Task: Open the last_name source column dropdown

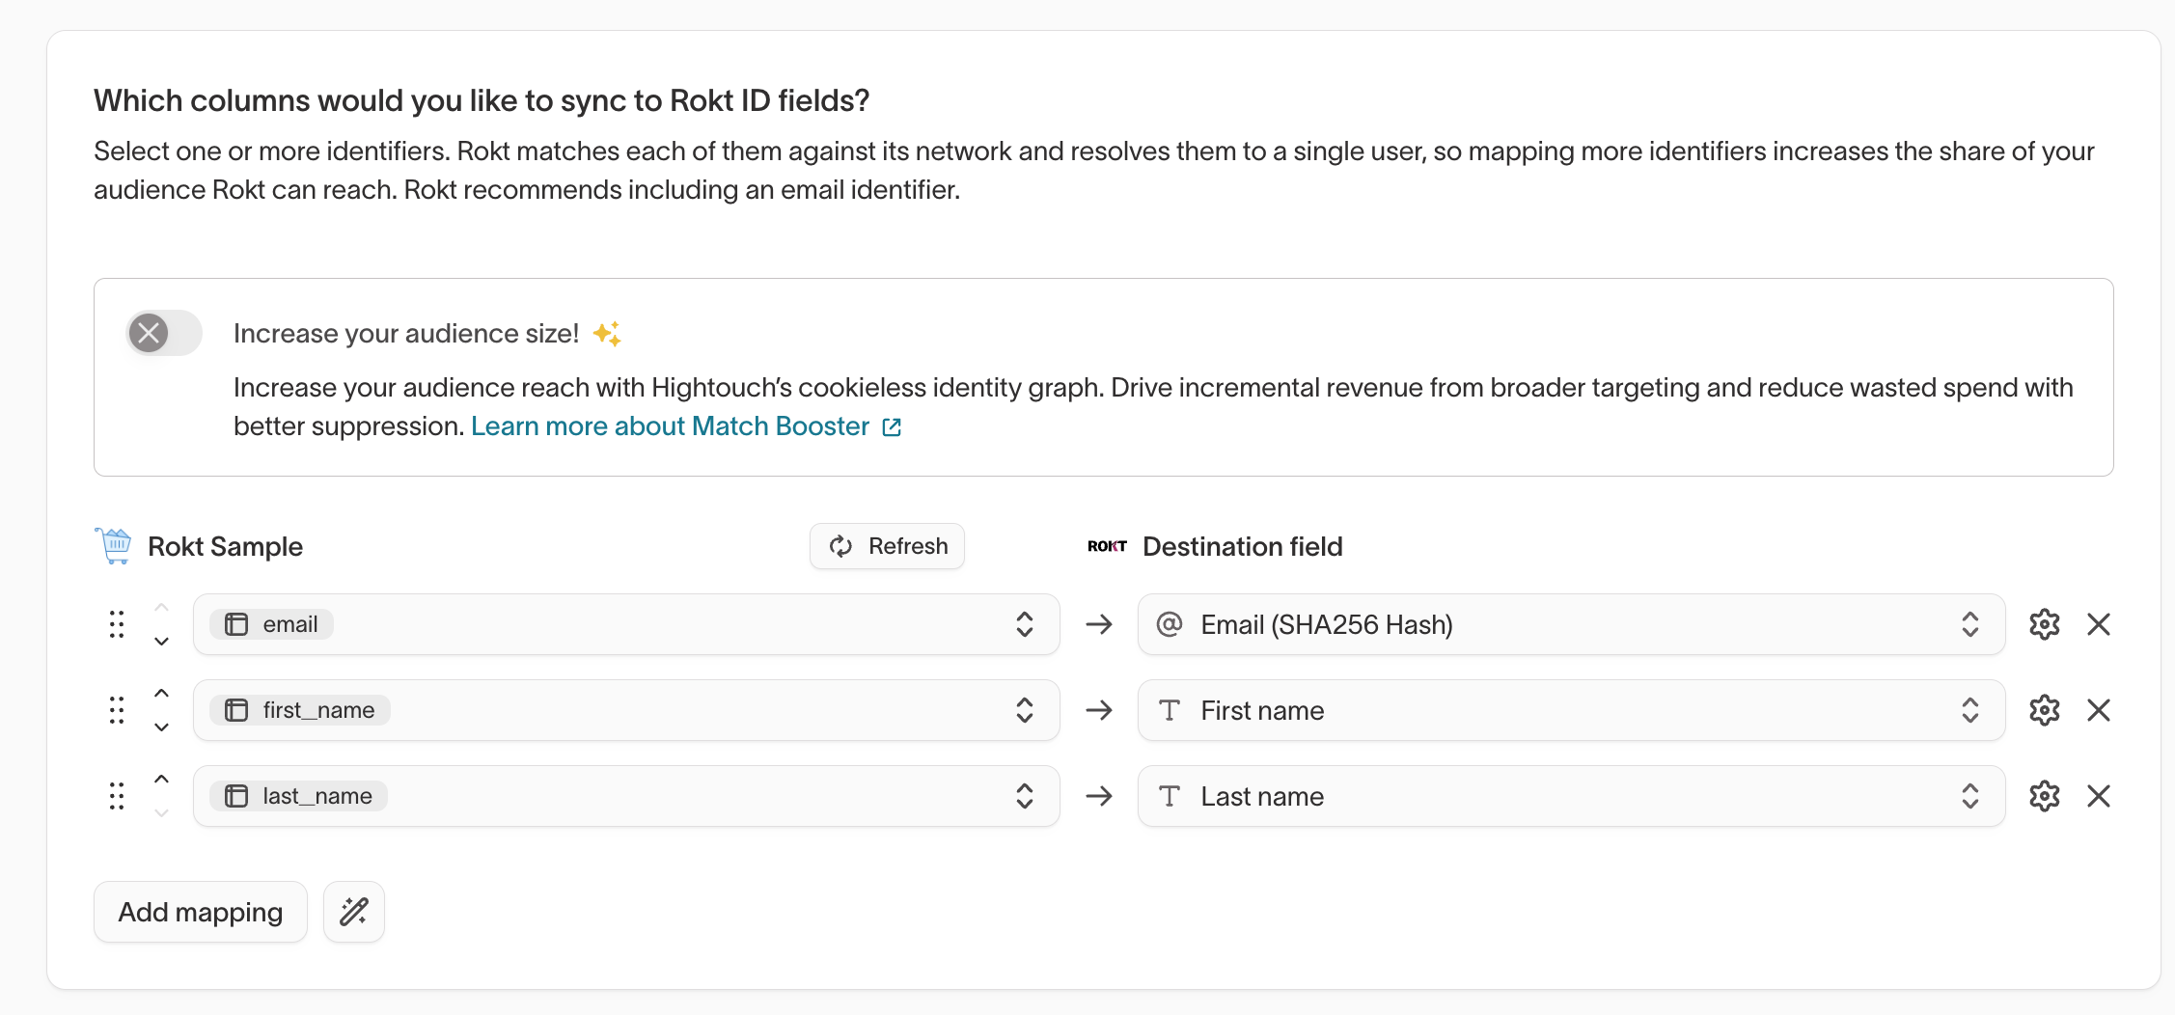Action: pos(626,796)
